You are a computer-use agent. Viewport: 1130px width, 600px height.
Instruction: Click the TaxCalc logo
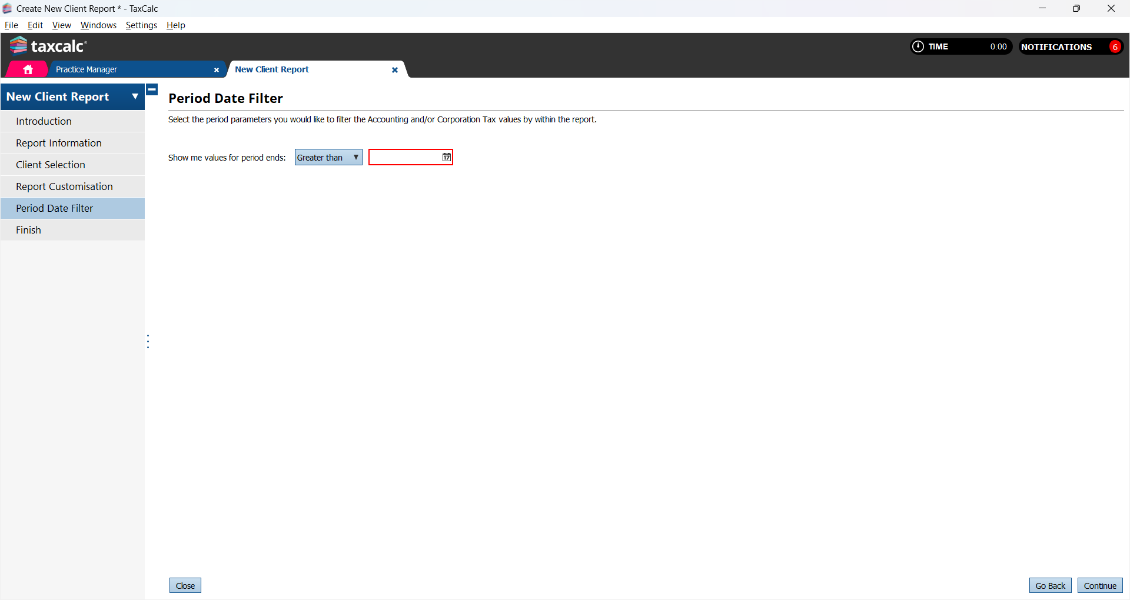point(48,46)
